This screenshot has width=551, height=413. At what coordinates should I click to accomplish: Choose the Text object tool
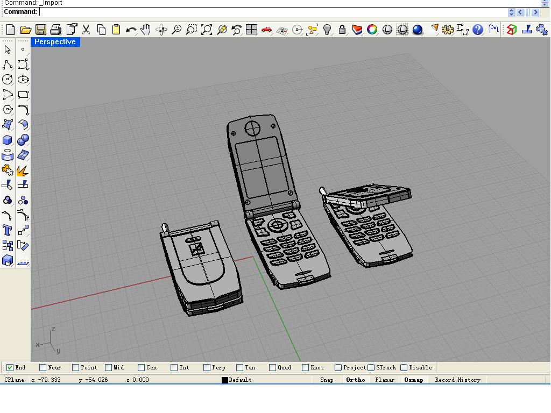[8, 231]
